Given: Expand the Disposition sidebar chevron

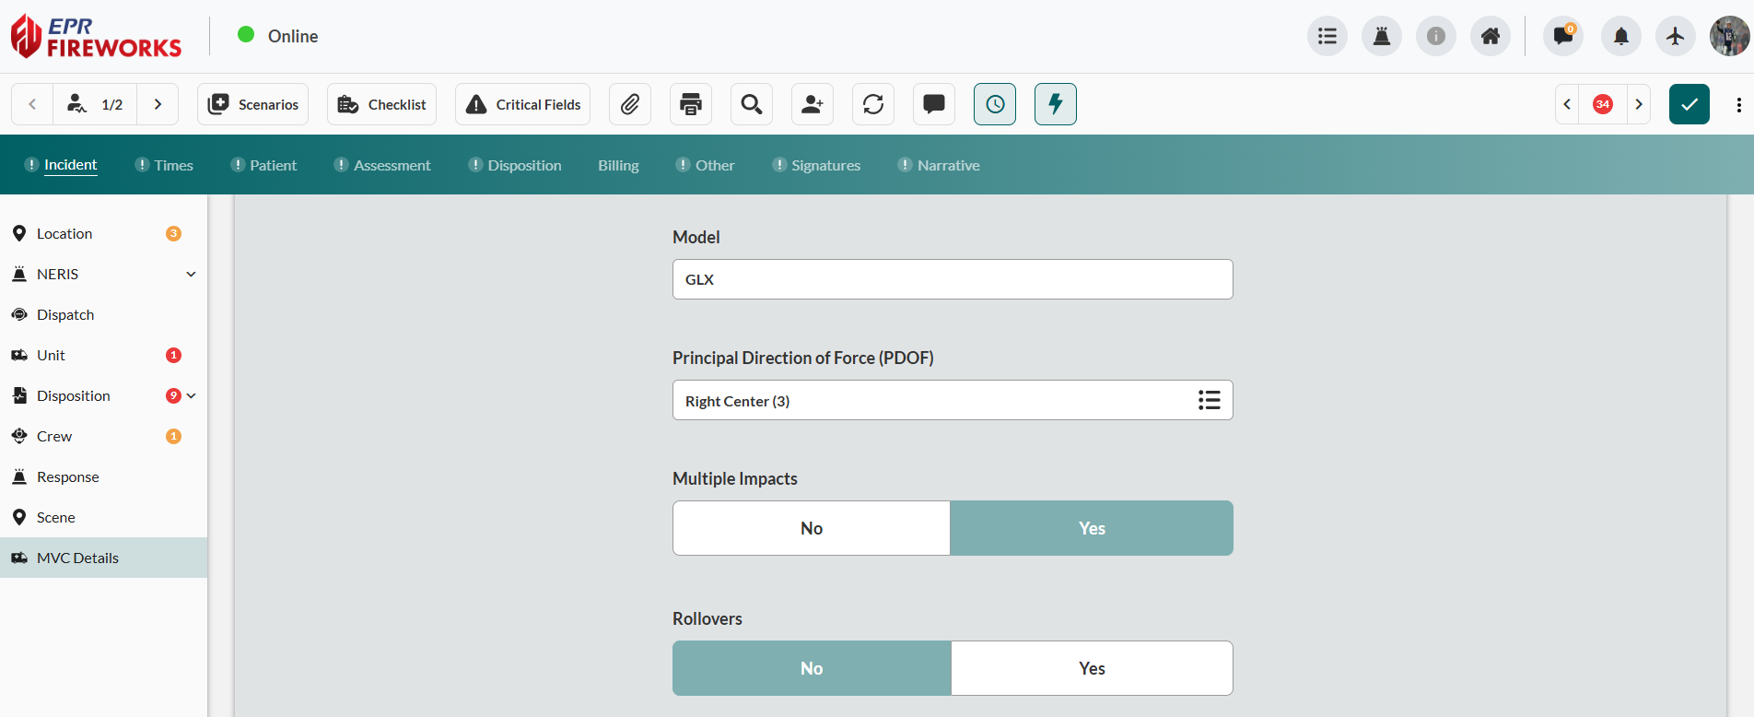Looking at the screenshot, I should point(192,396).
